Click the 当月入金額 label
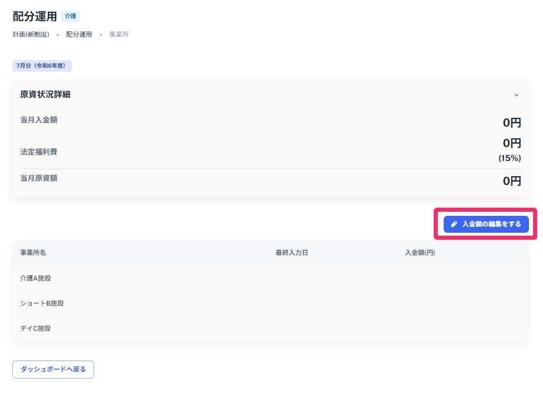543x399 pixels. [39, 120]
